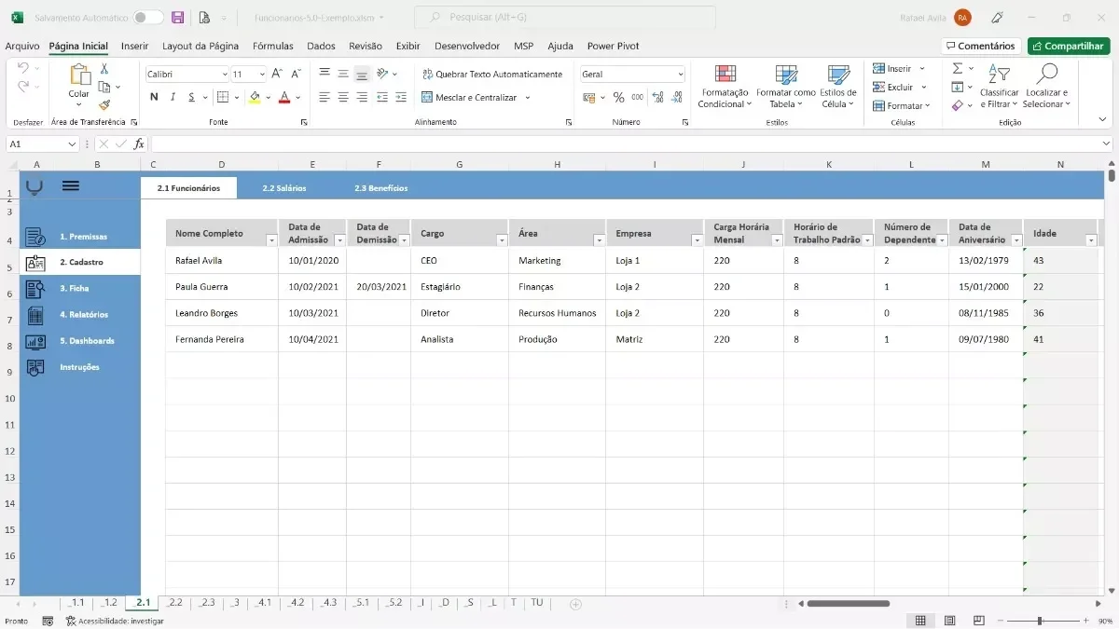1119x629 pixels.
Task: Open the Nome Completo filter dropdown
Action: coord(271,240)
